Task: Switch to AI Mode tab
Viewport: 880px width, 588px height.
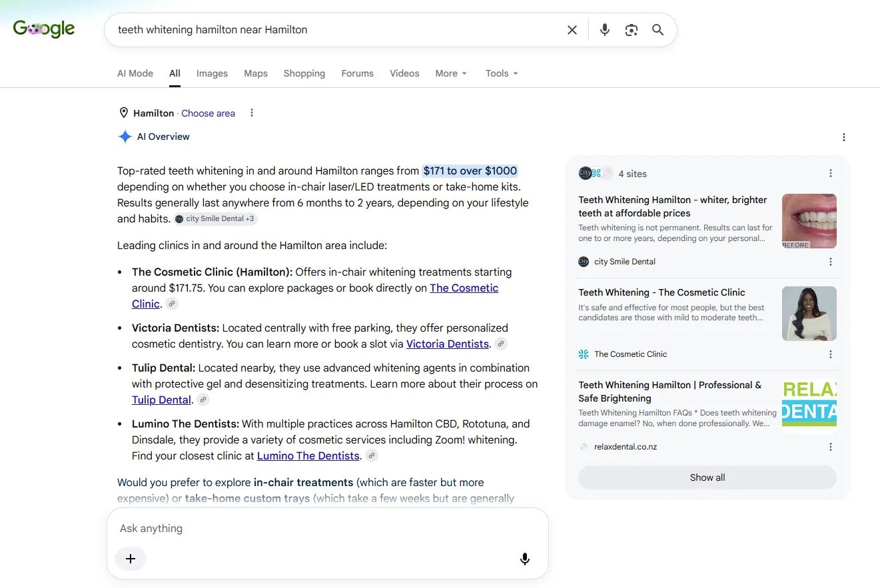Action: click(x=135, y=73)
